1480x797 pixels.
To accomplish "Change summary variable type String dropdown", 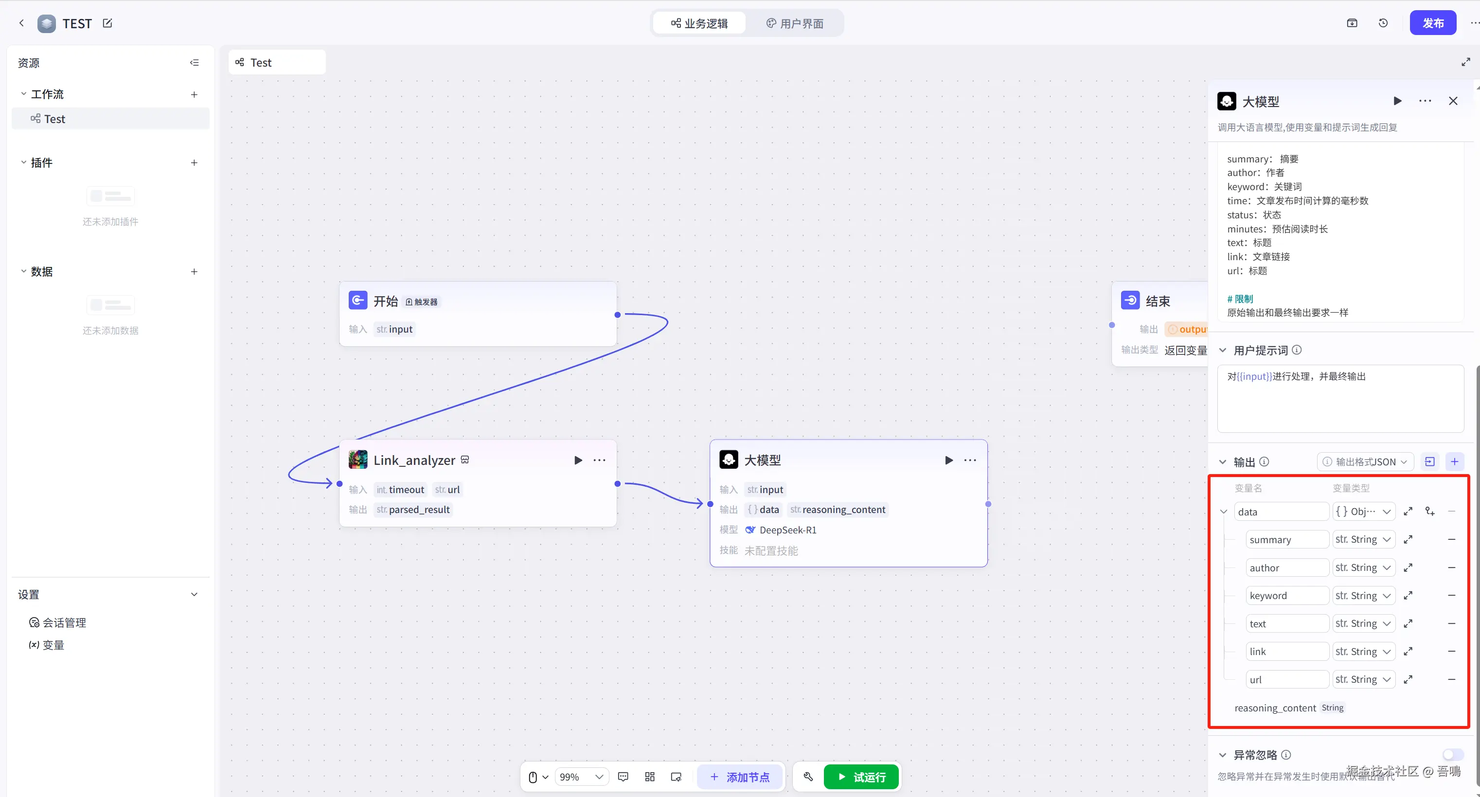I will point(1363,540).
